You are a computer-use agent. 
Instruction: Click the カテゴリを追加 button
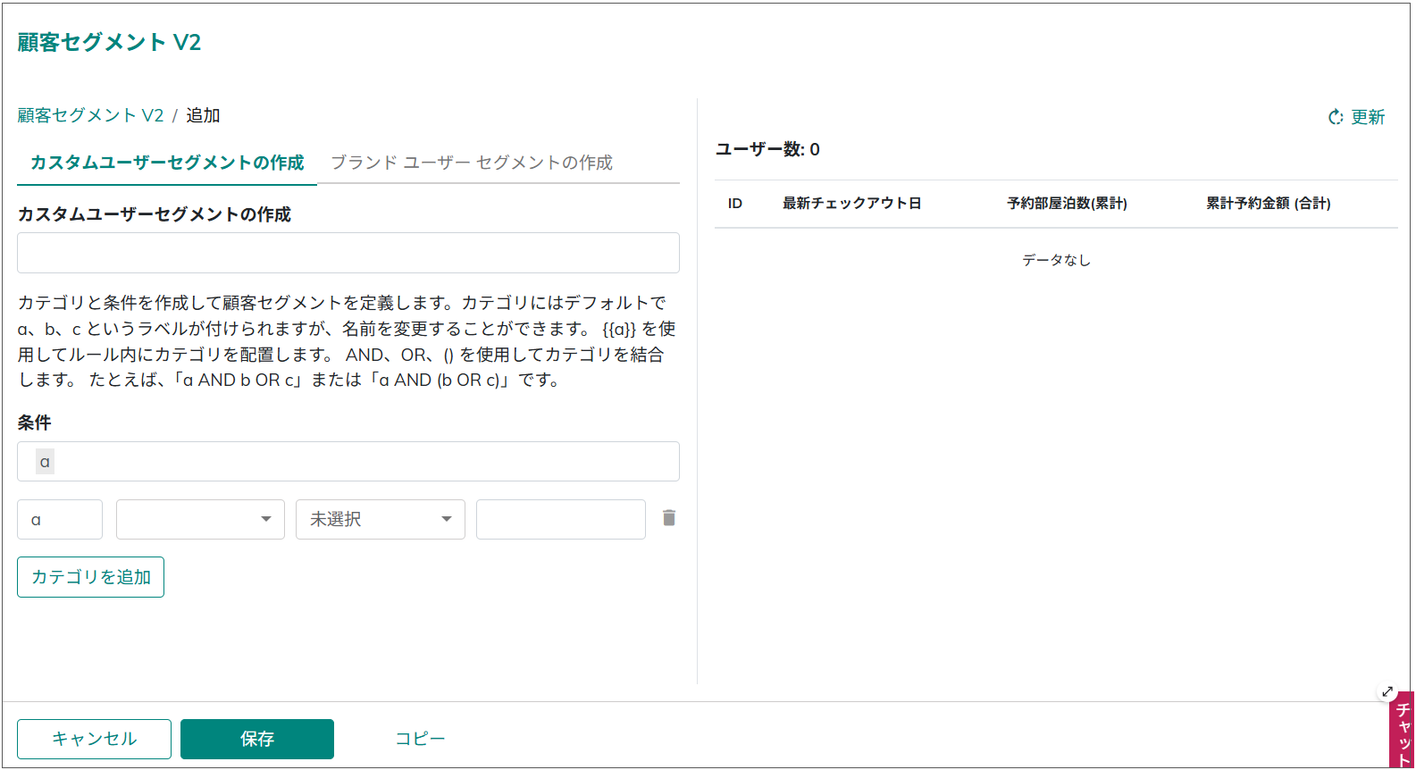pos(90,577)
